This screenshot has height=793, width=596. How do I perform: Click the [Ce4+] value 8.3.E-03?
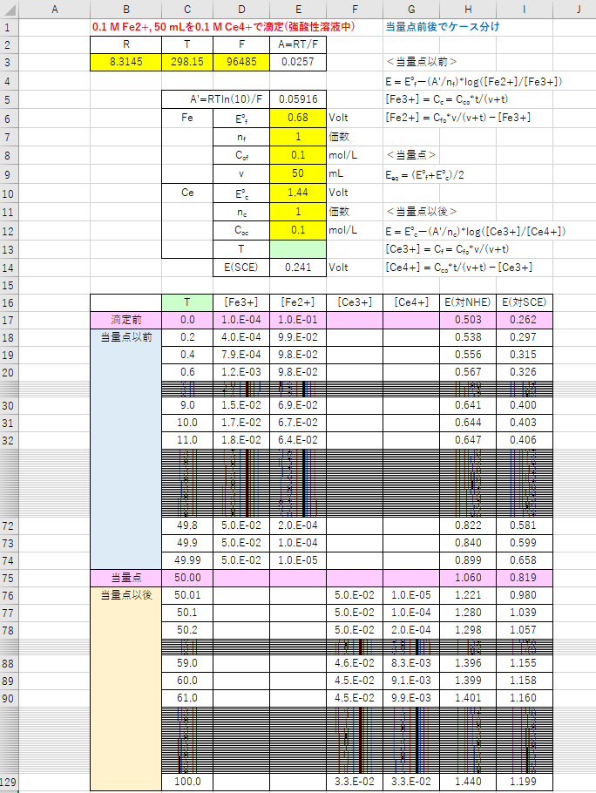coord(411,663)
